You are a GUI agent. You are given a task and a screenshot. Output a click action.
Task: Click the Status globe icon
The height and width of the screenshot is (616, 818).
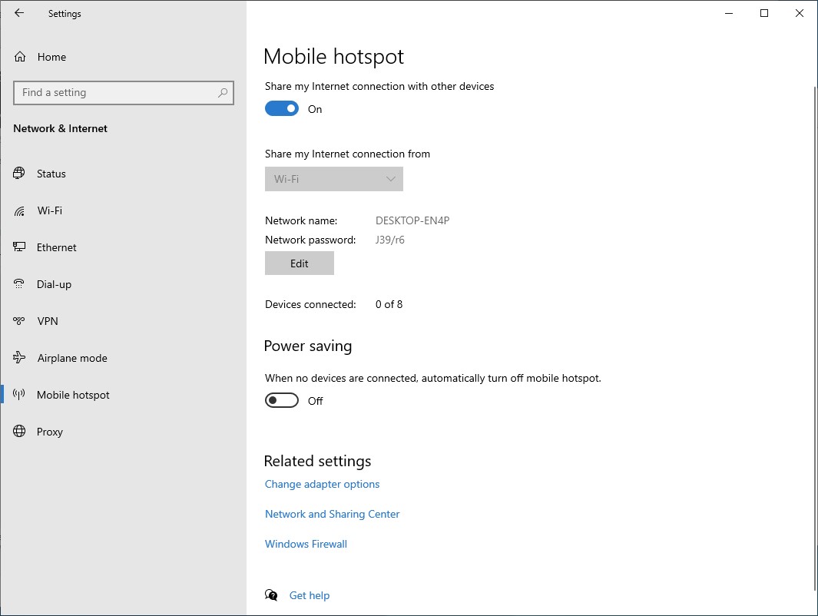point(20,174)
